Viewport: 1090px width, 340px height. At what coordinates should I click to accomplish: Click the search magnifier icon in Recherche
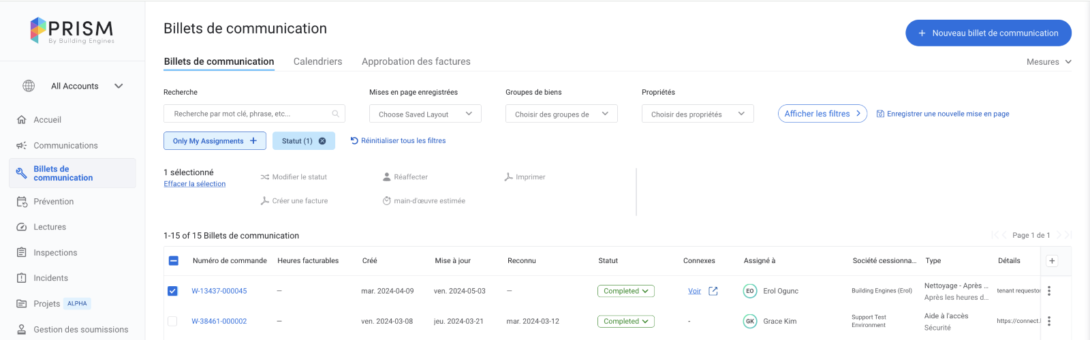(335, 114)
